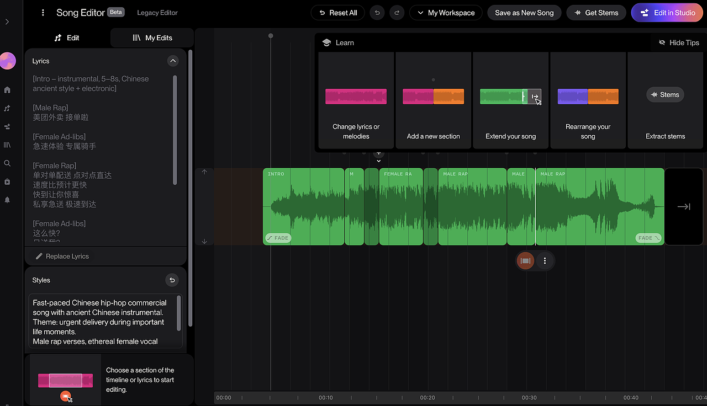Hide Tips in the Learn panel
Viewport: 707px width, 406px height.
tap(679, 42)
